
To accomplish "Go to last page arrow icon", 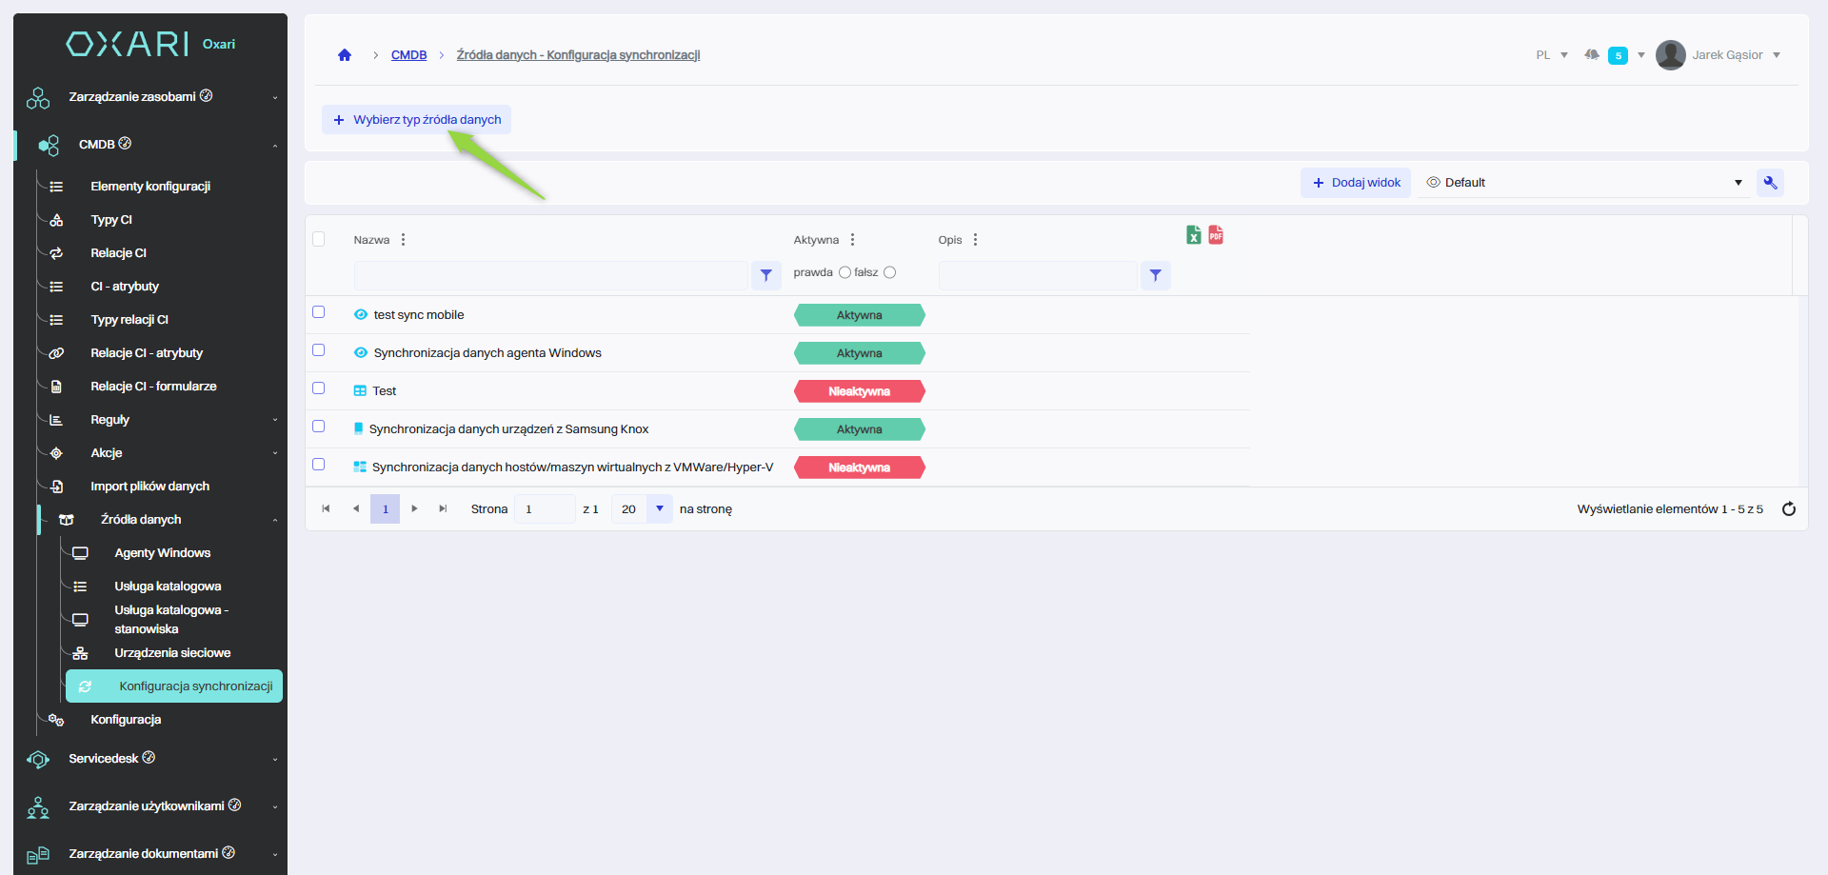I will [443, 509].
